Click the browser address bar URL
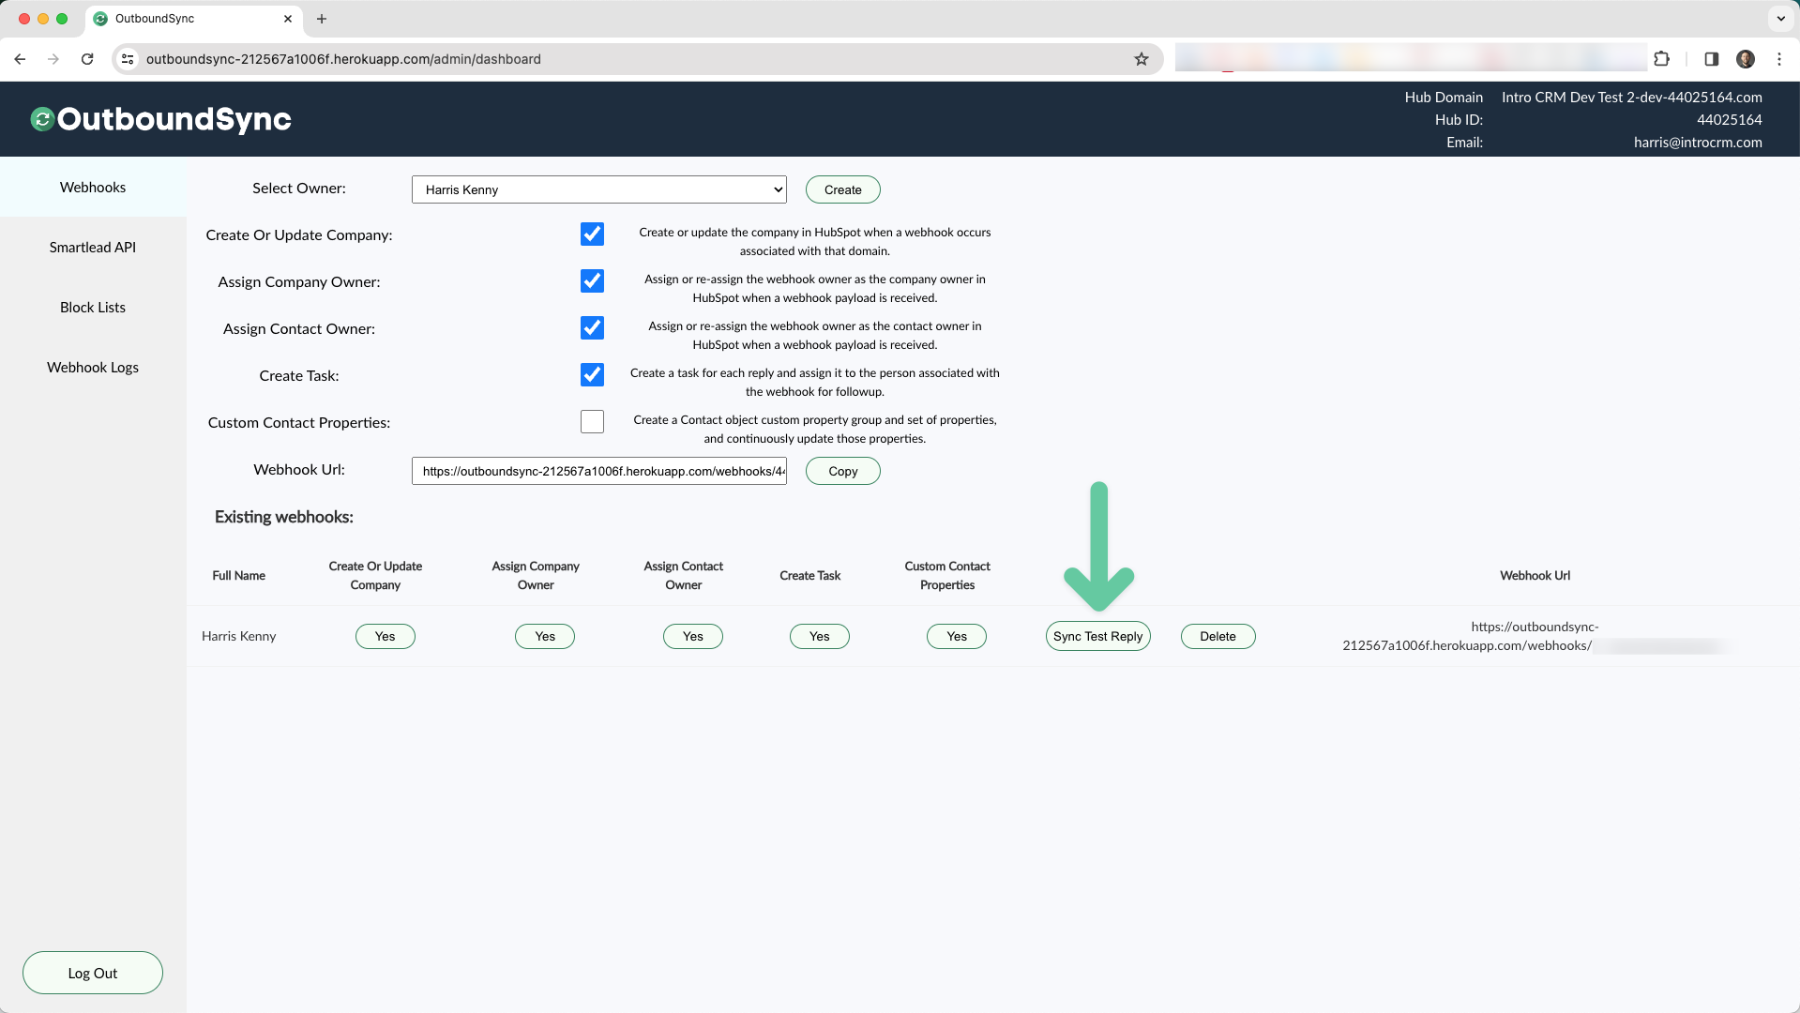The height and width of the screenshot is (1013, 1800). (x=343, y=59)
